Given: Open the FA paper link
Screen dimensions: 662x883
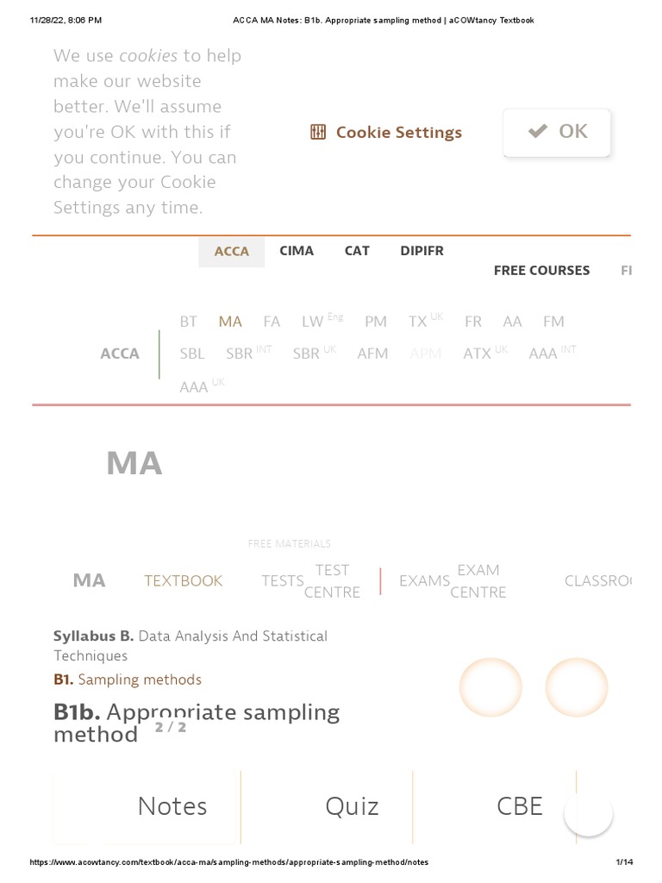Looking at the screenshot, I should 272,322.
